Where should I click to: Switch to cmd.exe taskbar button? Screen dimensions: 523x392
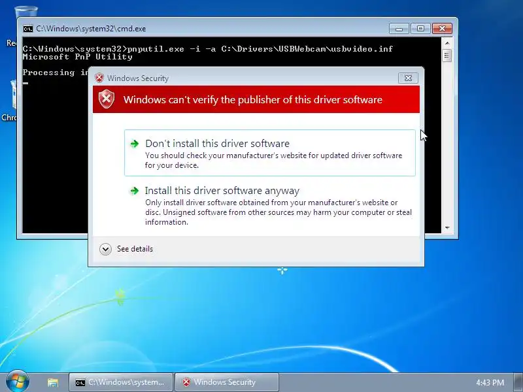[121, 382]
